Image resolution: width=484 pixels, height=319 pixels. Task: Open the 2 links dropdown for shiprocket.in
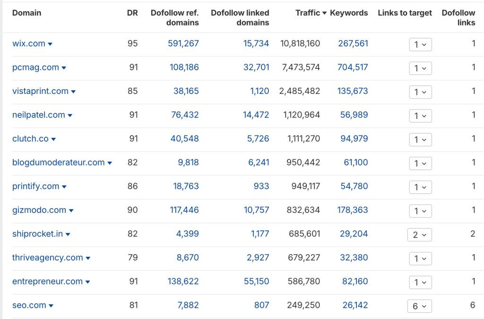(x=420, y=235)
